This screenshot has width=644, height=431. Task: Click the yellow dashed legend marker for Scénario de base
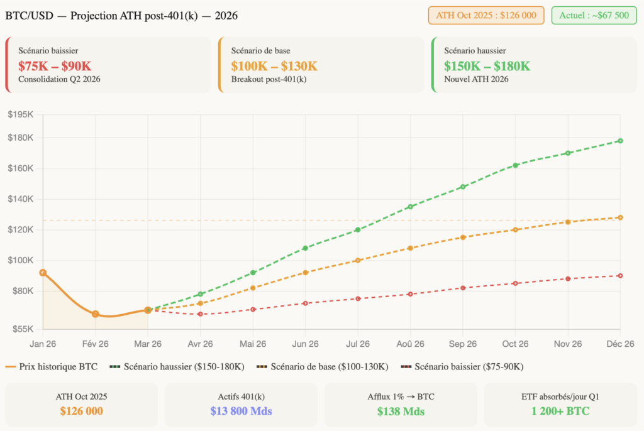click(x=263, y=366)
